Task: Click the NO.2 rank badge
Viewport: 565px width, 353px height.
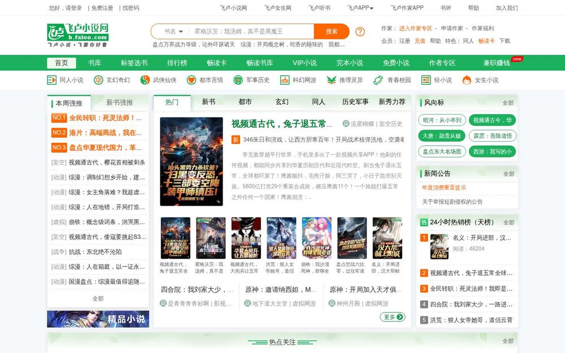Action: (x=59, y=133)
